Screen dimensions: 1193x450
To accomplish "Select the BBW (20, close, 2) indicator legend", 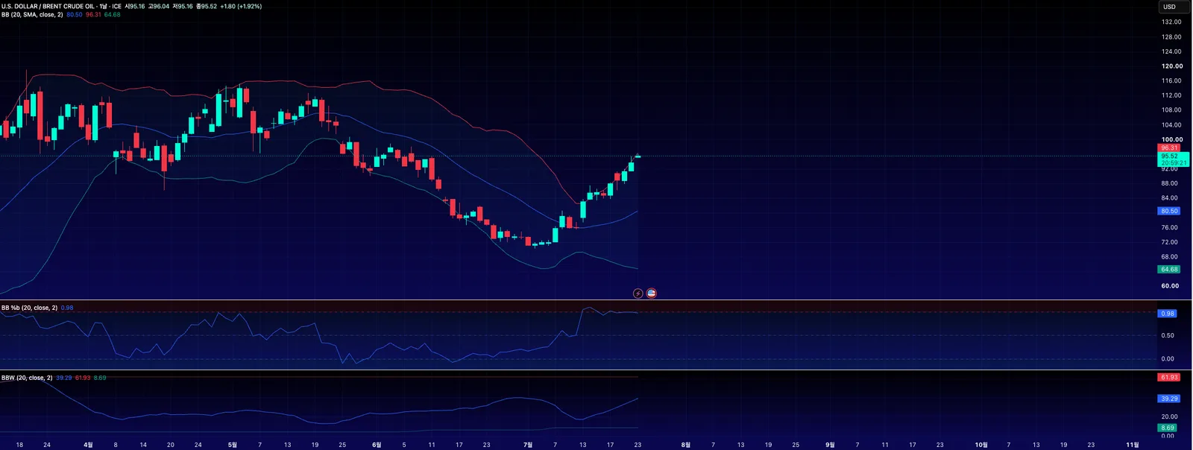I will (x=27, y=378).
